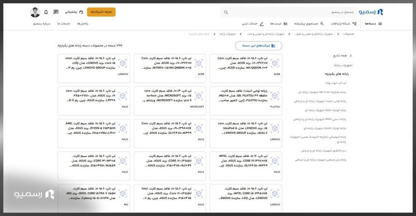This screenshot has height=216, width=416.
Task: Click cube icon of LENOVO IdeaPad 5 card
Action: tap(275, 128)
